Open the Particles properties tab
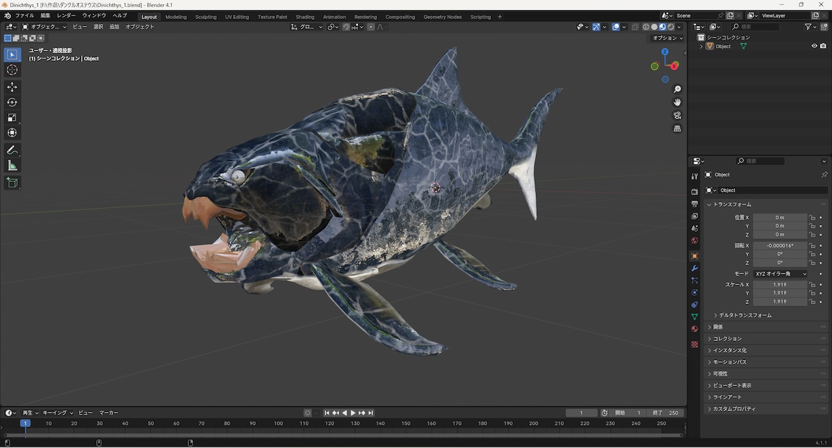 tap(695, 280)
